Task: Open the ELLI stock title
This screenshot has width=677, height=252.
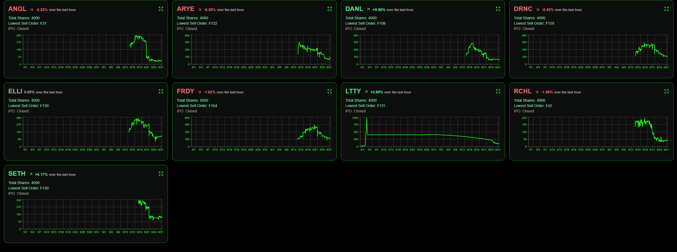Action: coord(15,91)
